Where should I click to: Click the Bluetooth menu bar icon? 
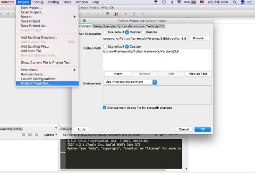pyautogui.click(x=172, y=2)
